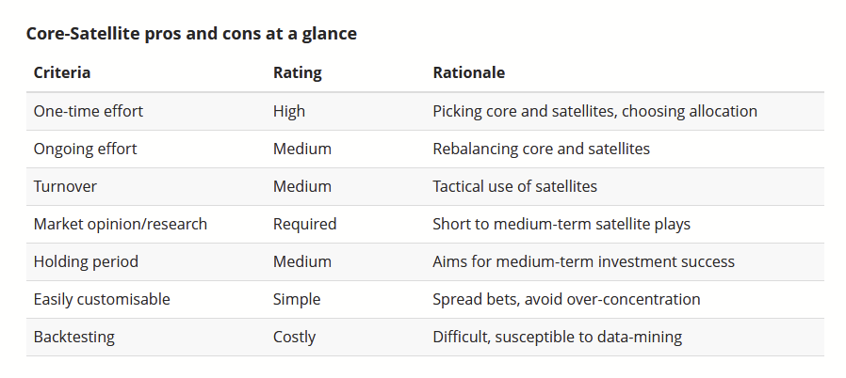The image size is (846, 378).
Task: Select the Holding period cell
Action: point(86,261)
